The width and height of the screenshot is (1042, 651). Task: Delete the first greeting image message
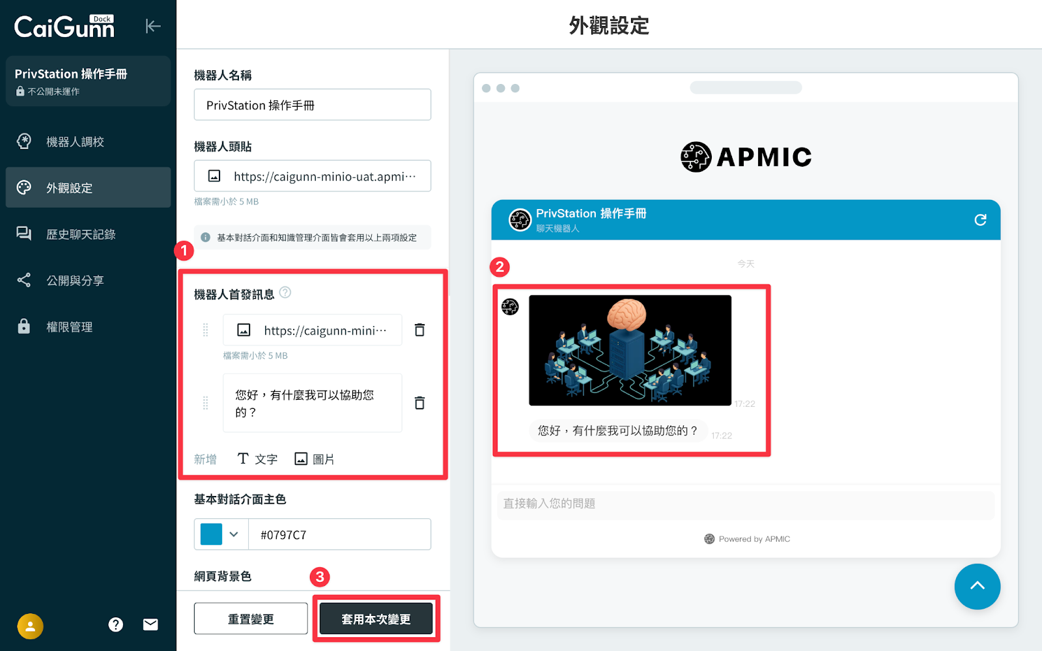tap(420, 330)
